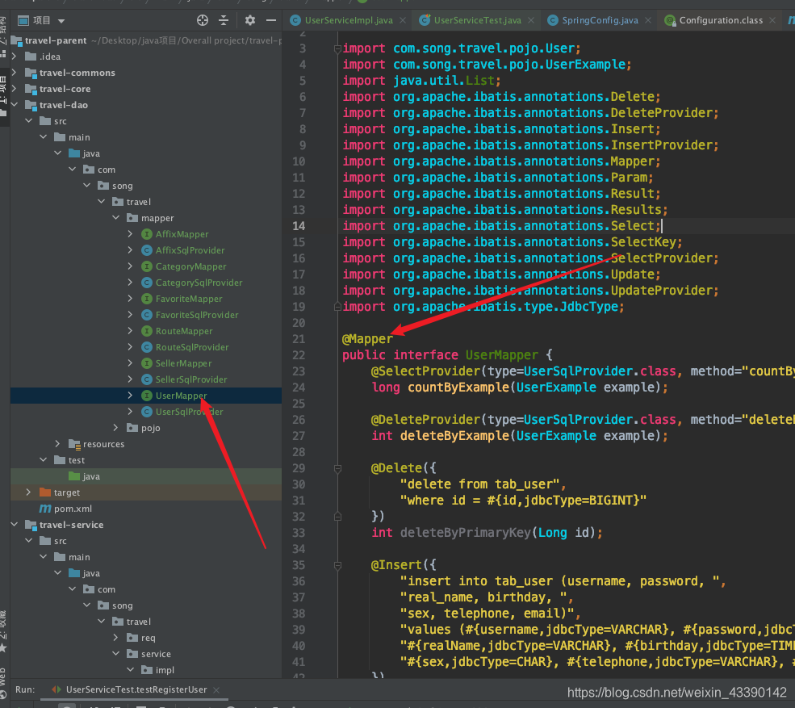This screenshot has width=795, height=708.
Task: Switch to UserServiceTest.java tab
Action: 477,20
